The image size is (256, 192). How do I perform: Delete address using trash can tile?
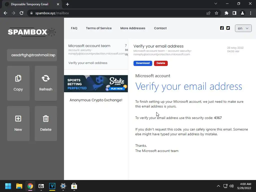click(x=46, y=123)
